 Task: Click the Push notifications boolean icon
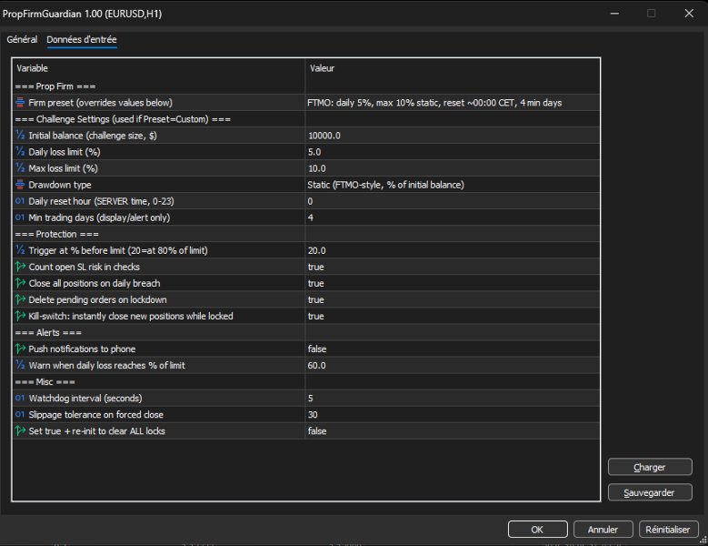click(20, 349)
